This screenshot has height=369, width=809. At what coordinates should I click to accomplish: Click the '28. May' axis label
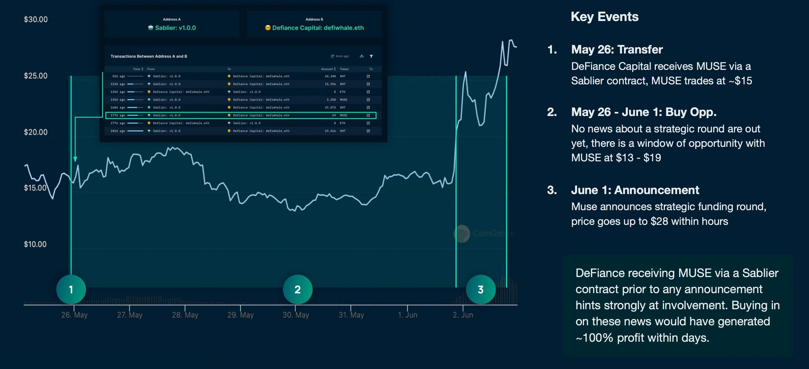[185, 315]
